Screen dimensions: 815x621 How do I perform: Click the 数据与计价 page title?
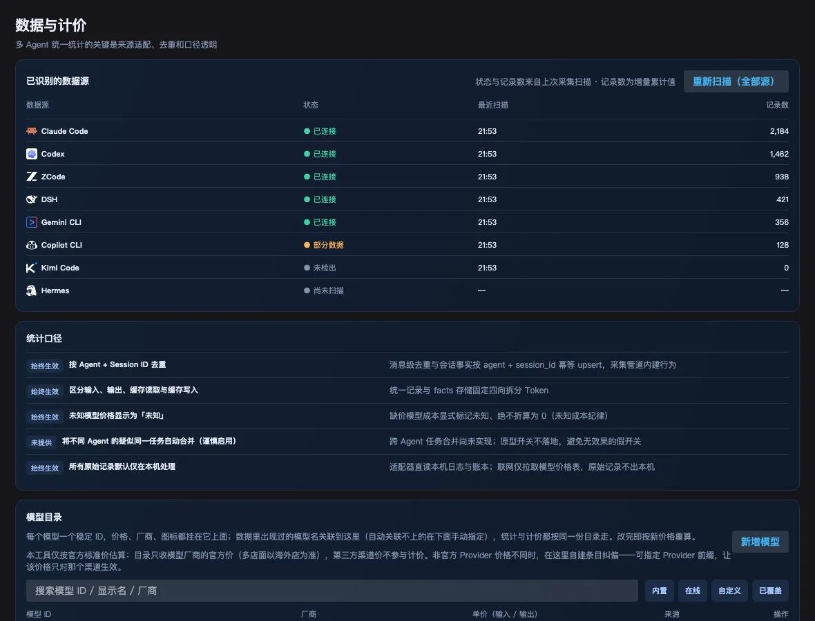[x=51, y=25]
